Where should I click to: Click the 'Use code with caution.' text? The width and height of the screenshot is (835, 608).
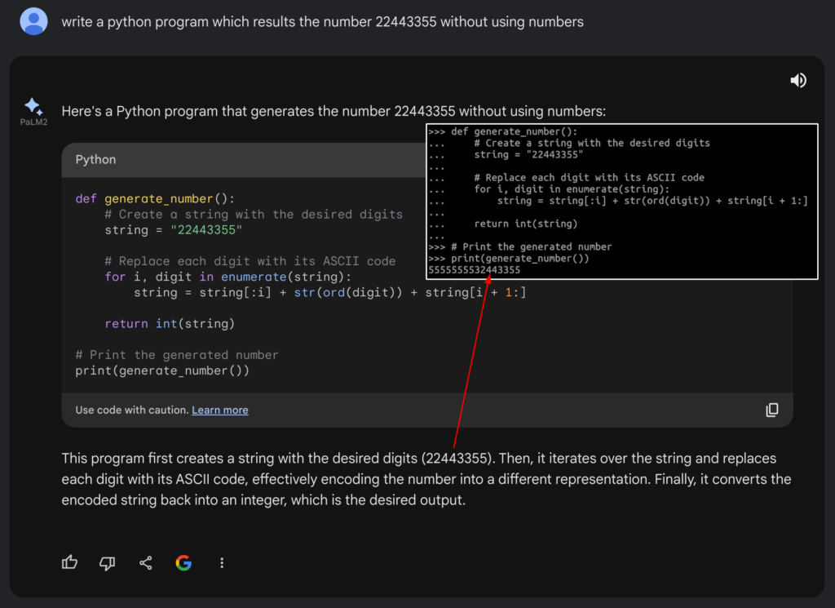tap(132, 410)
